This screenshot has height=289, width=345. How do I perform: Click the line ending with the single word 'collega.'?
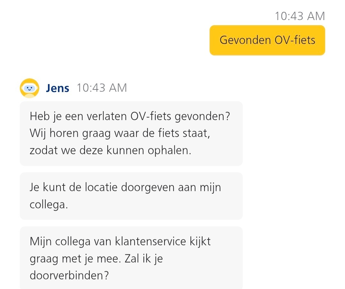point(49,205)
